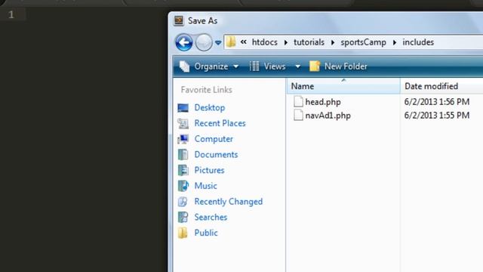
Task: Click the New Folder icon
Action: pos(315,66)
